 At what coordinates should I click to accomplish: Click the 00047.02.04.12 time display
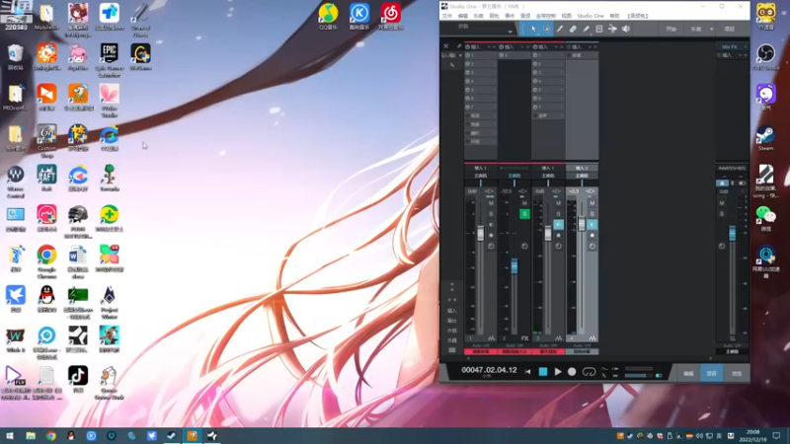click(489, 370)
